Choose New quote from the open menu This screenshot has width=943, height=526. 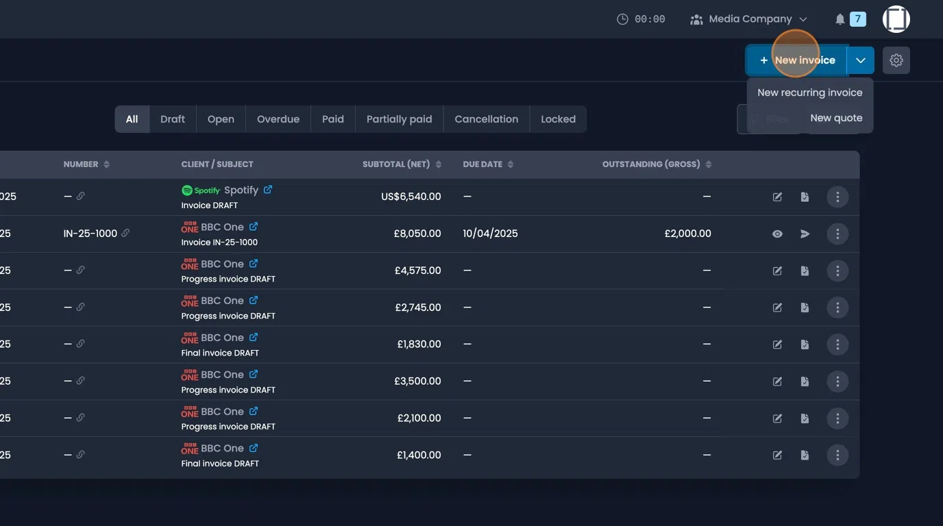click(x=836, y=117)
